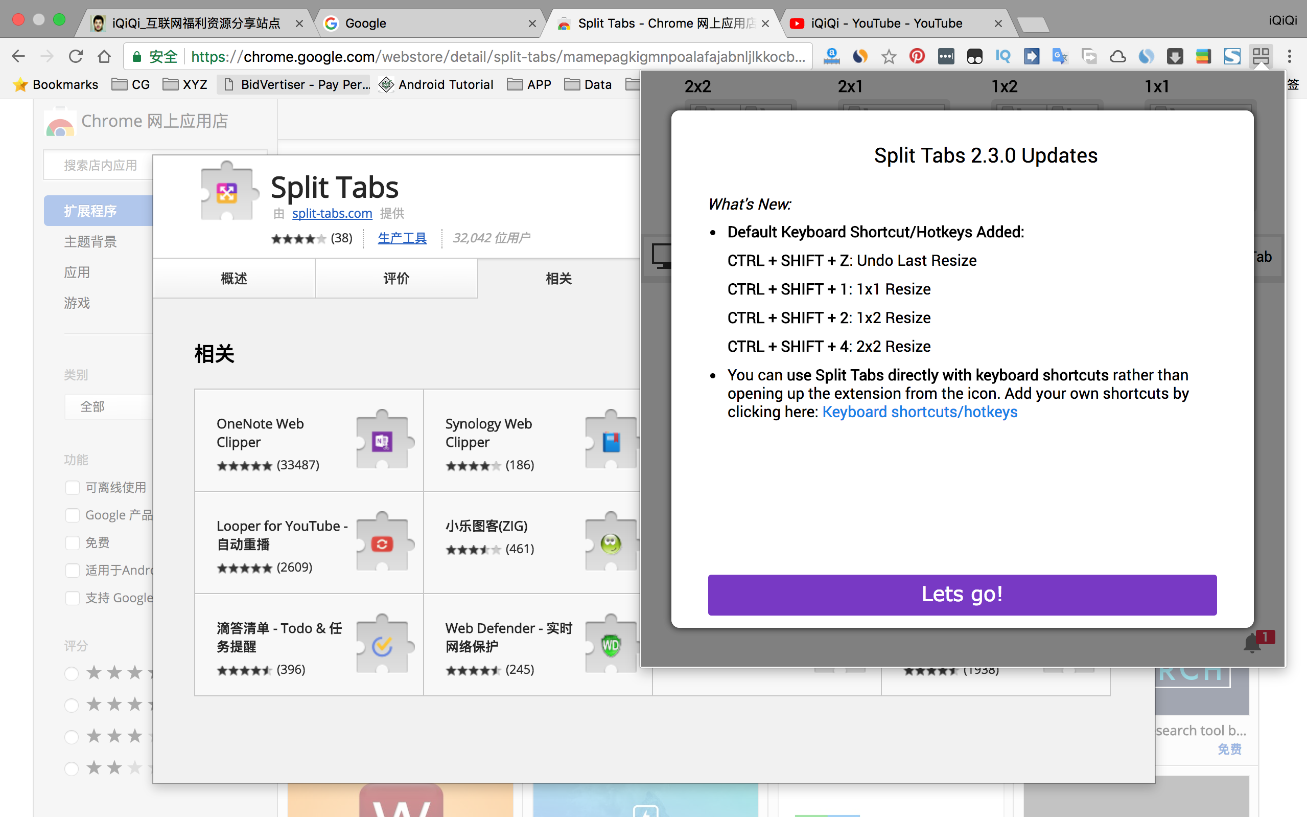Click the 生产工具 category link

(402, 238)
